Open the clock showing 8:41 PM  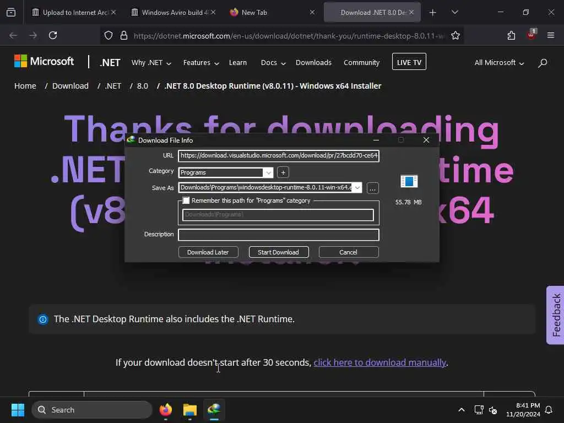[x=523, y=410]
